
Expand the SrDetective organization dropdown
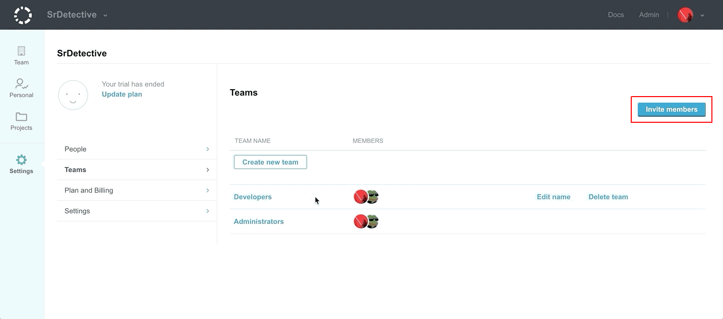[x=105, y=16]
